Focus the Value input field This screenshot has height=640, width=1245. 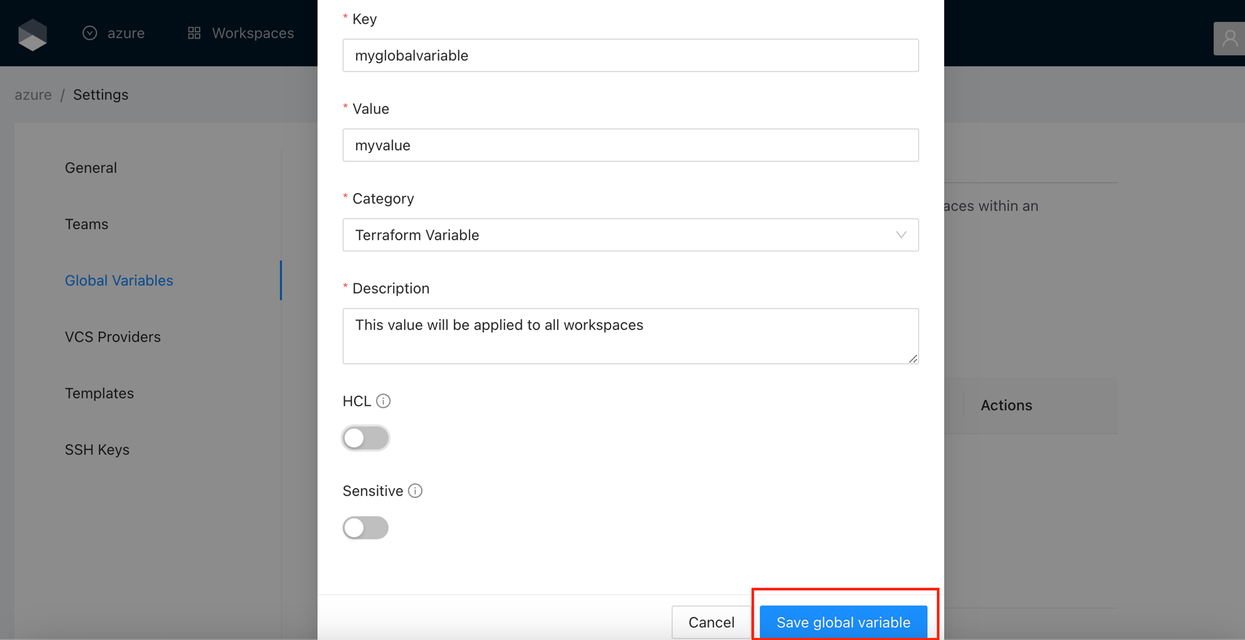630,145
